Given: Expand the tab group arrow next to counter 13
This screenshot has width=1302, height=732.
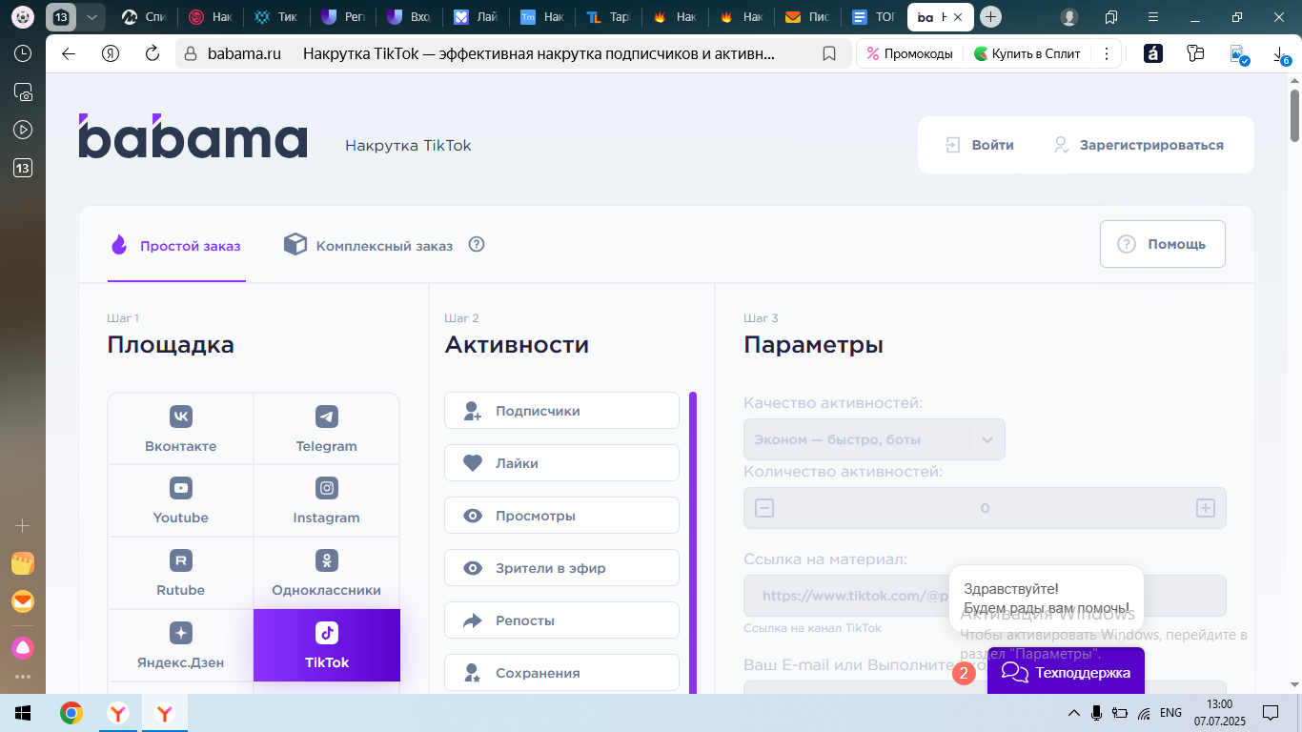Looking at the screenshot, I should [x=92, y=16].
